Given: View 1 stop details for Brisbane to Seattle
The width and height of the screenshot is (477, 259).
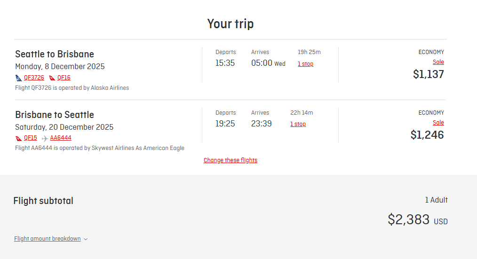Looking at the screenshot, I should coord(298,124).
